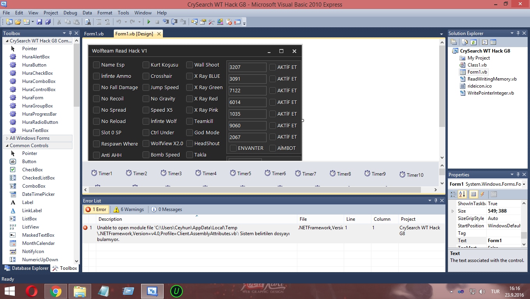Toggle the Name Esp checkbox on the form

96,65
